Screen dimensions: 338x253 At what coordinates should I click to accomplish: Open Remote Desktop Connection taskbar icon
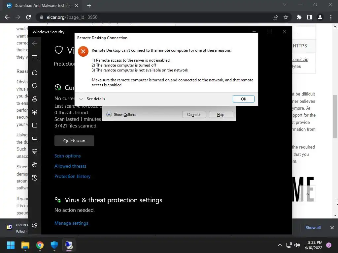pyautogui.click(x=69, y=245)
